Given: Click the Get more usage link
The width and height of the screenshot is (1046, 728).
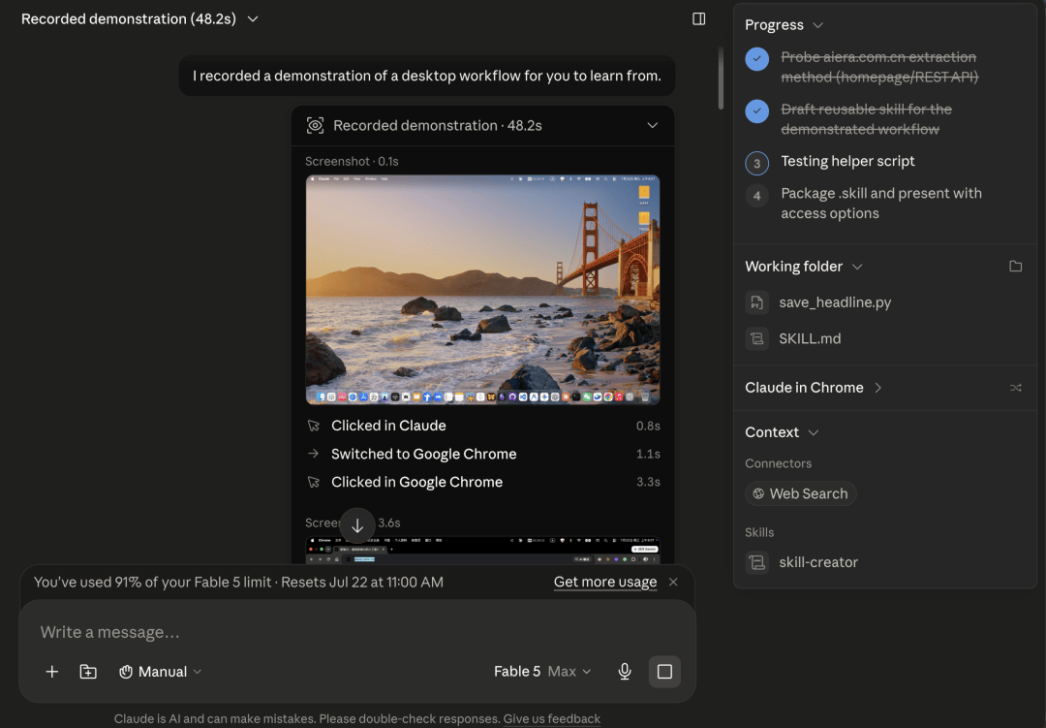Looking at the screenshot, I should pyautogui.click(x=605, y=582).
